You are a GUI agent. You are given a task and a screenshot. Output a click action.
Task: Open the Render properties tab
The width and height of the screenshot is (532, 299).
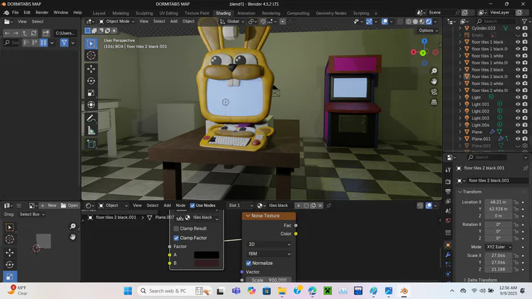click(x=448, y=181)
